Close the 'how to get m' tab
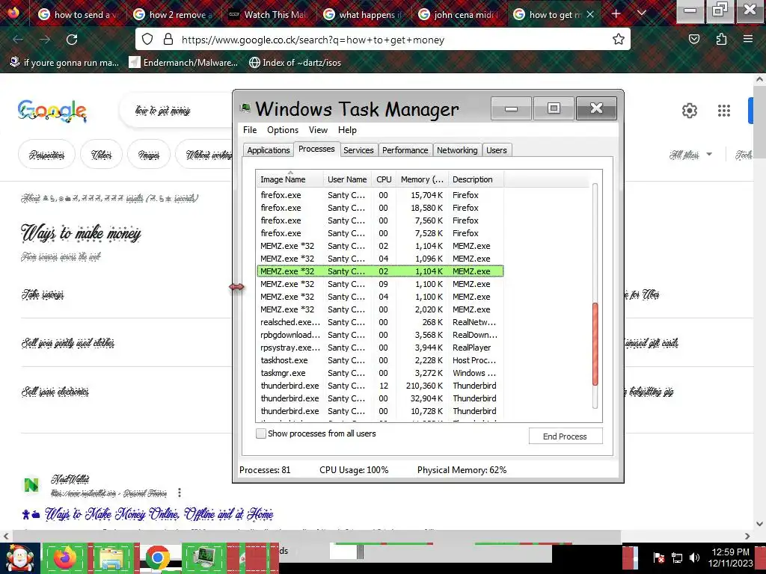This screenshot has width=766, height=574. point(590,15)
